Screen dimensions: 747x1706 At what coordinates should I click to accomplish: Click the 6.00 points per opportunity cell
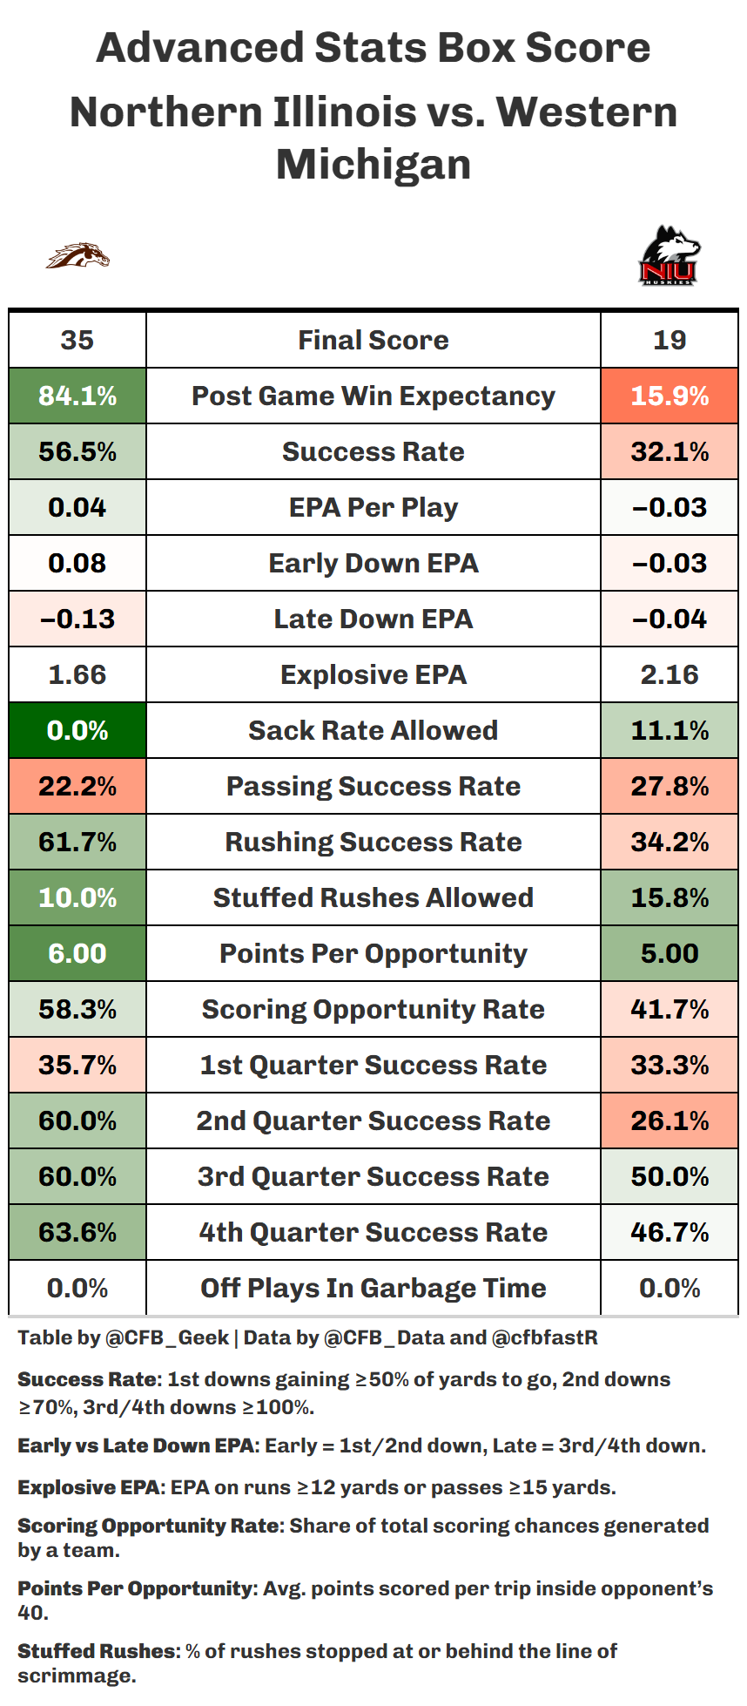77,953
